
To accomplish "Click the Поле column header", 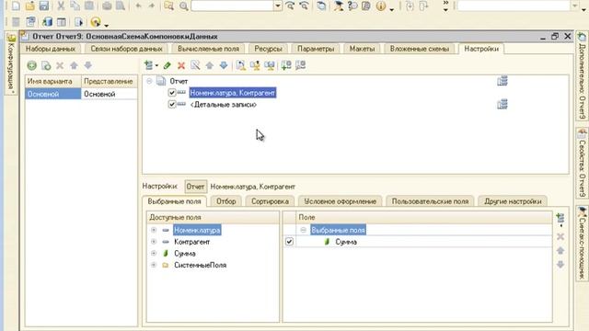I will [x=424, y=217].
